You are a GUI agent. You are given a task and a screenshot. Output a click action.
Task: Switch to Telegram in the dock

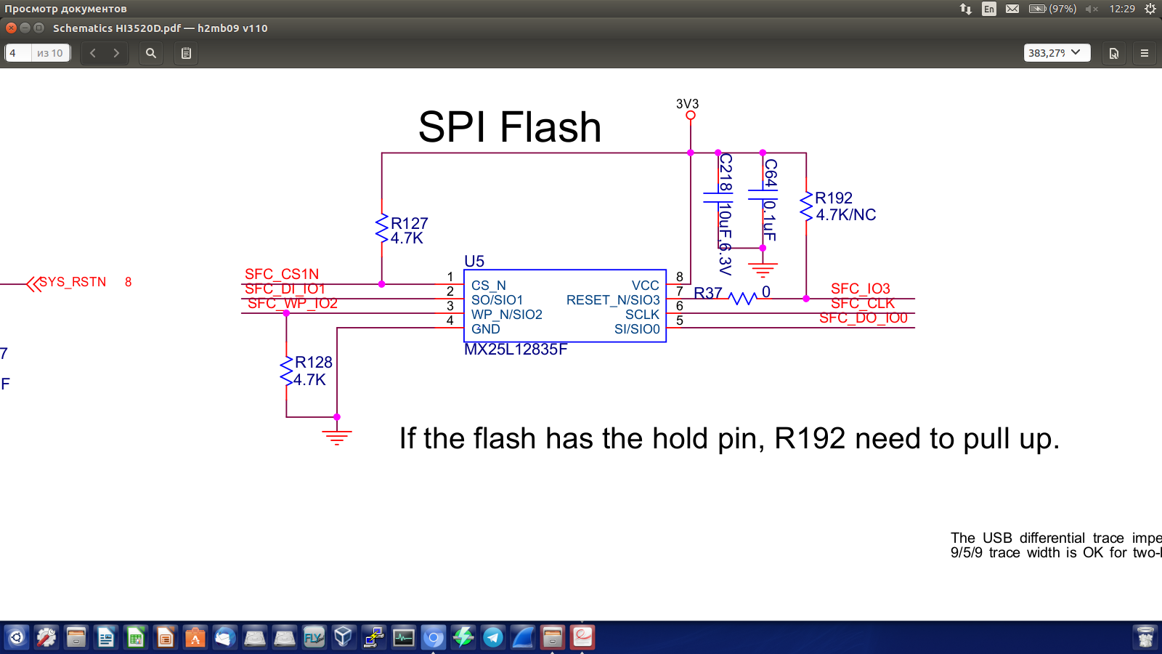[x=493, y=638]
